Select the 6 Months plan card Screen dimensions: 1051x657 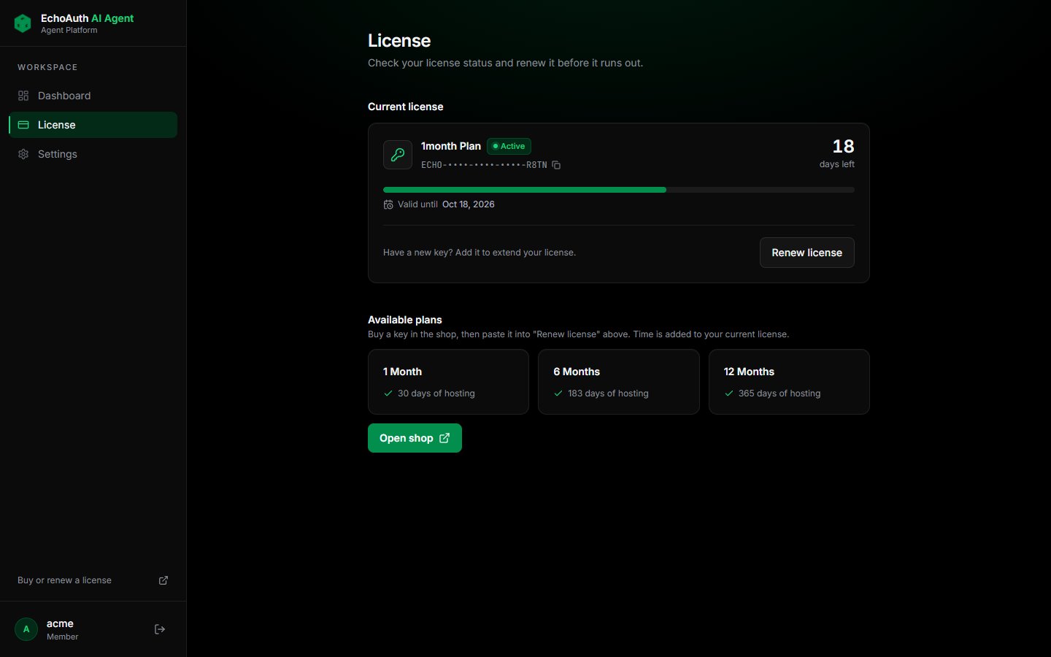619,382
